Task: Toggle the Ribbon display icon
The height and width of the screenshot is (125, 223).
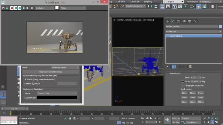Action: [175, 7]
